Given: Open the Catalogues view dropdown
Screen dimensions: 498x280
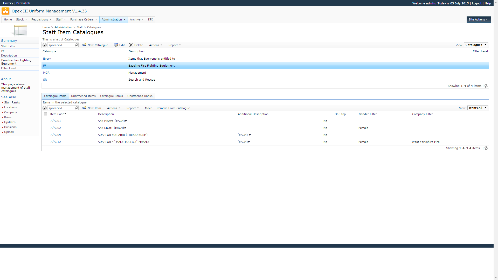Looking at the screenshot, I should [476, 45].
